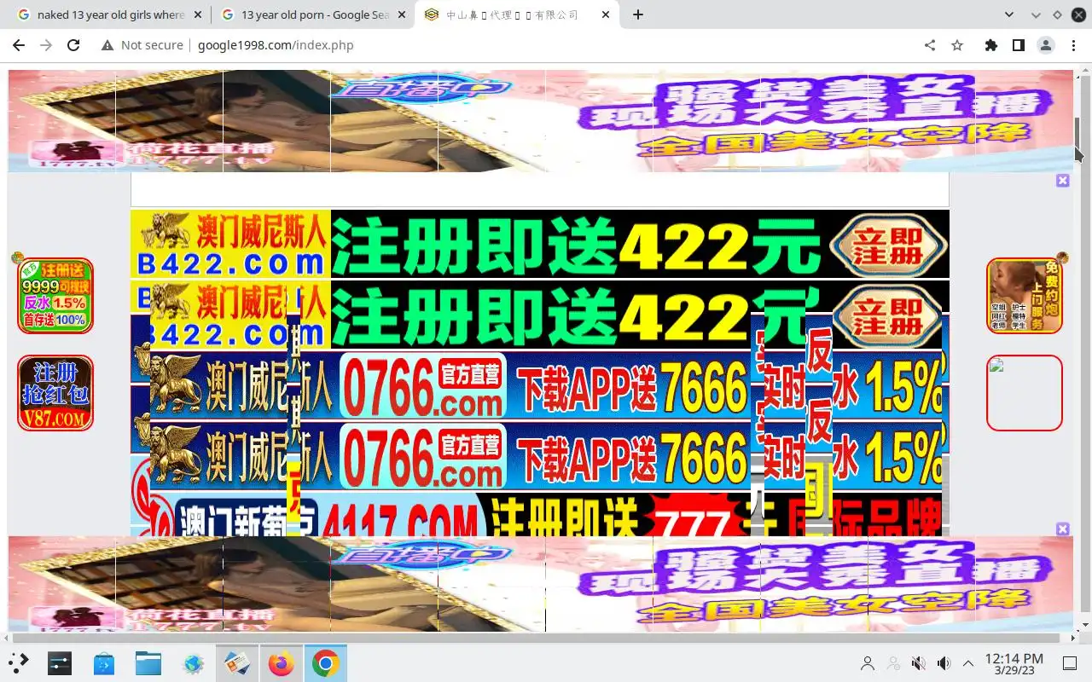Open the volume control in tray
This screenshot has width=1092, height=682.
[944, 663]
